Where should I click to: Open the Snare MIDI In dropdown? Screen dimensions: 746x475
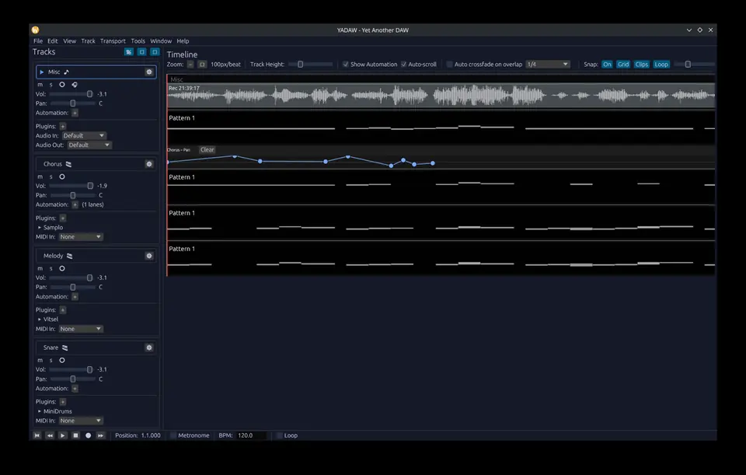click(x=81, y=421)
